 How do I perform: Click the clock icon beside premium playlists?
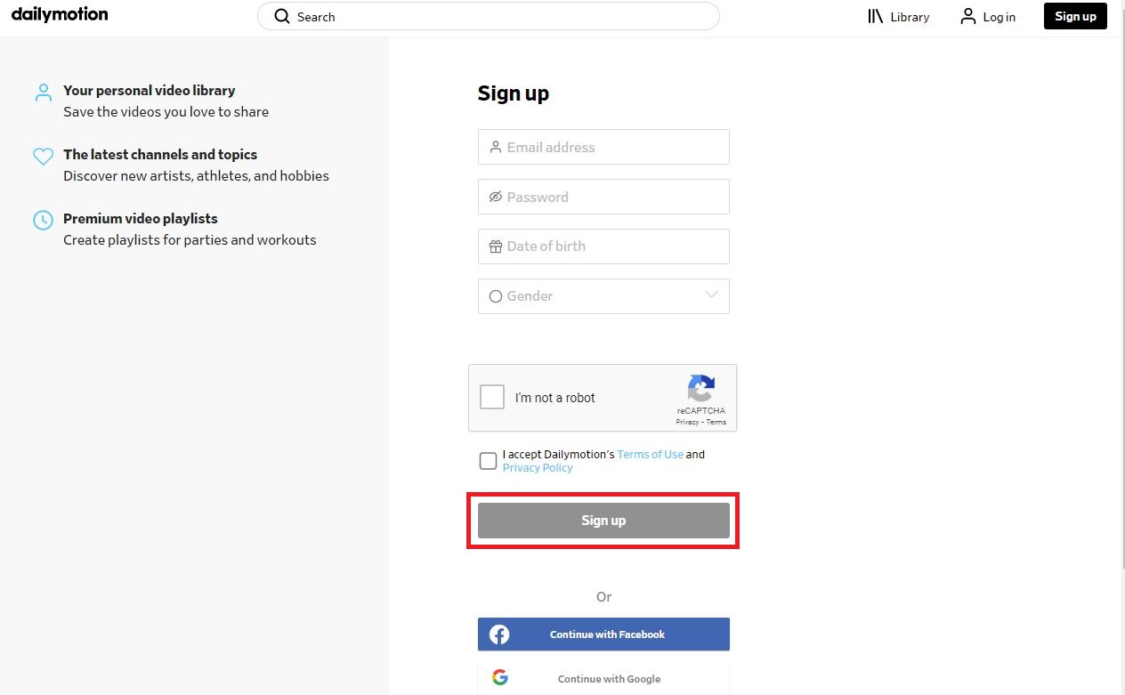tap(43, 221)
